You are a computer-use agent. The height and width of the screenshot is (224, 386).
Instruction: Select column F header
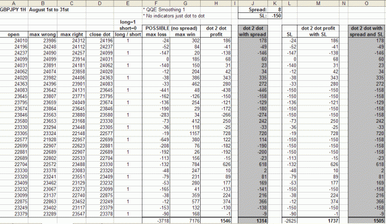click(x=156, y=3)
